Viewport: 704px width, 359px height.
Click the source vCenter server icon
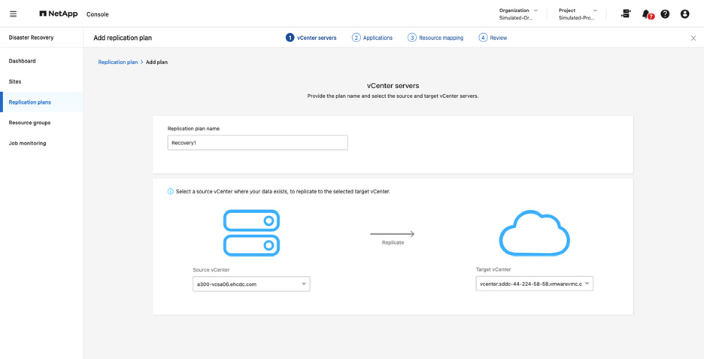pyautogui.click(x=251, y=233)
